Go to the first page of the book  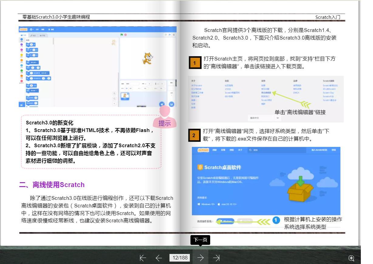coord(143,258)
